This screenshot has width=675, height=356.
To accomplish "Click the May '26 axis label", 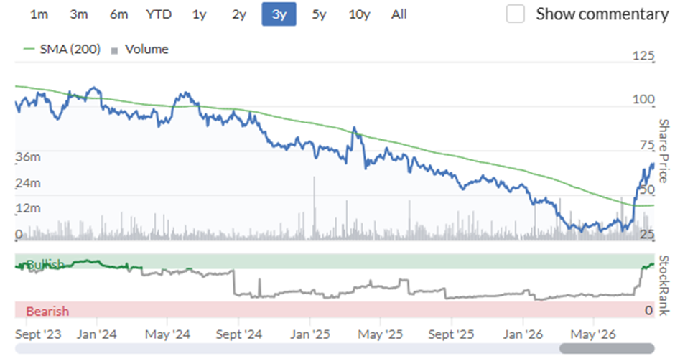I will coord(593,334).
